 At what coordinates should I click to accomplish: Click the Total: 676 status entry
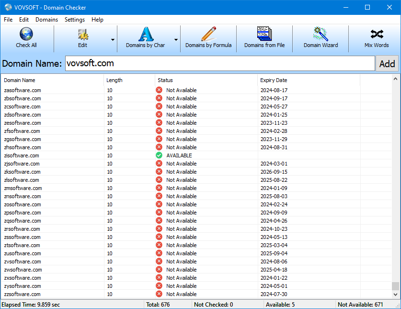(158, 304)
